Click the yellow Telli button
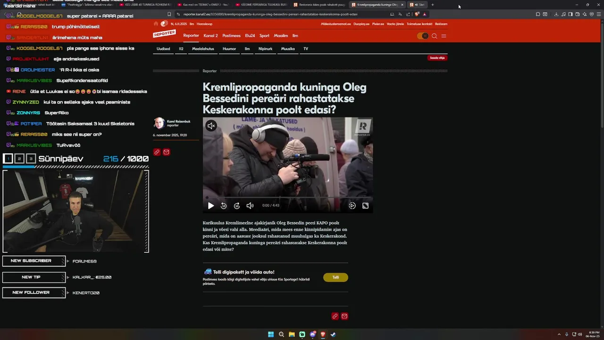 (x=336, y=277)
